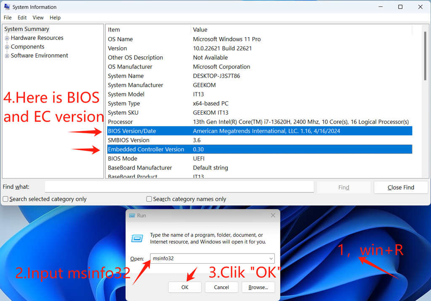
Task: Open the Help menu
Action: (55, 18)
